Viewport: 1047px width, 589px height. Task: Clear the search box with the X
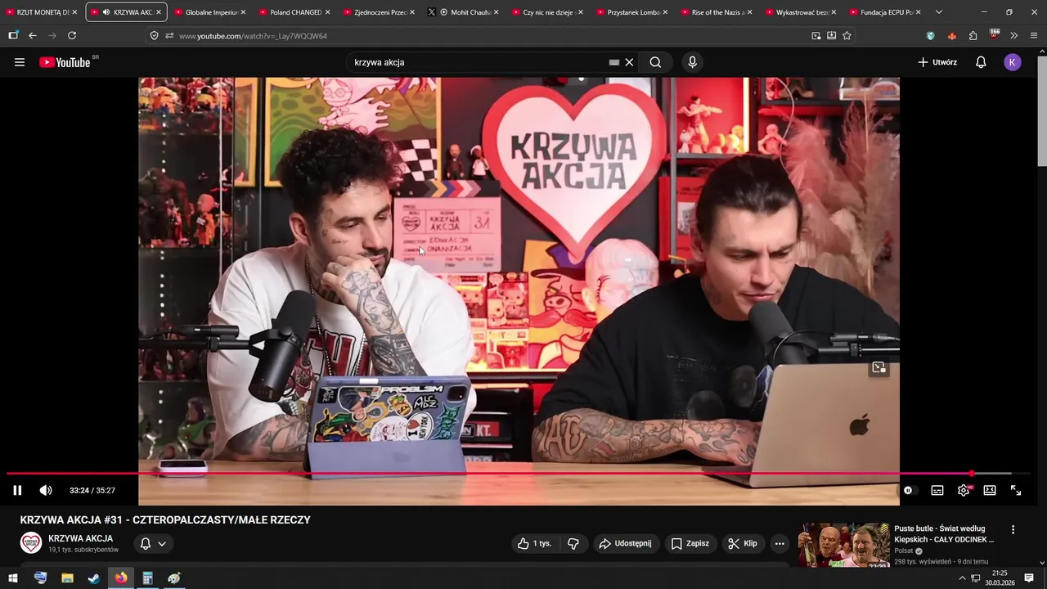tap(629, 62)
